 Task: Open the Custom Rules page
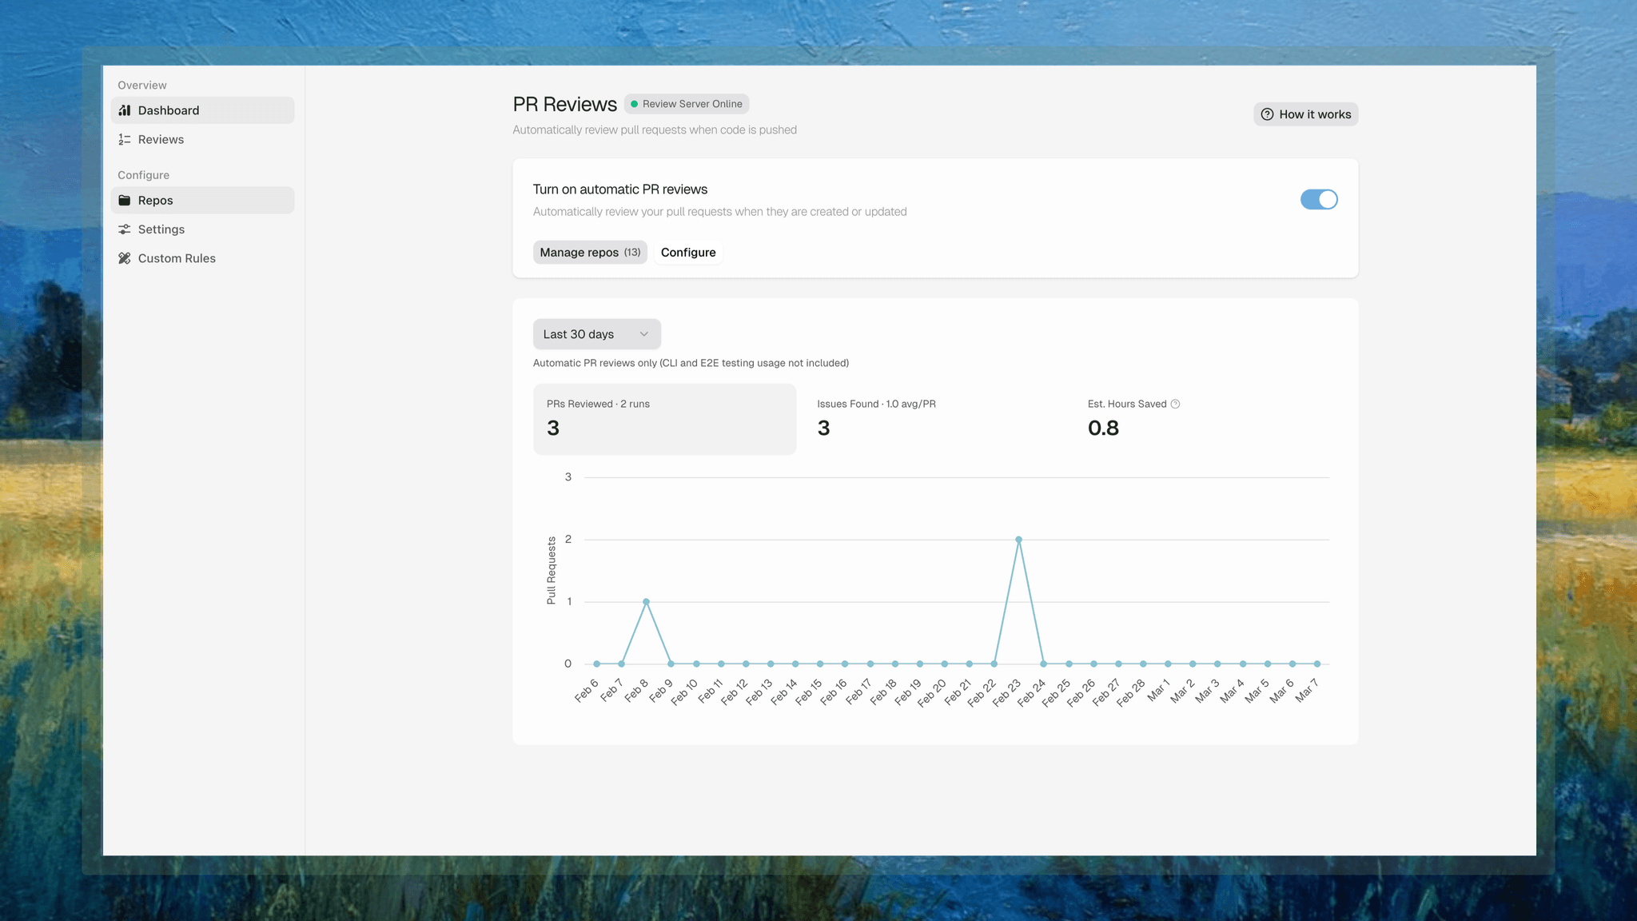click(x=177, y=258)
